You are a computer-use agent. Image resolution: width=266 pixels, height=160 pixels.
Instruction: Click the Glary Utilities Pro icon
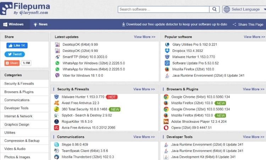[167, 44]
